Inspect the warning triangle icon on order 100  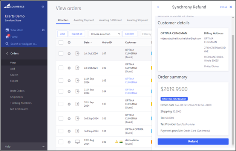coord(116,142)
